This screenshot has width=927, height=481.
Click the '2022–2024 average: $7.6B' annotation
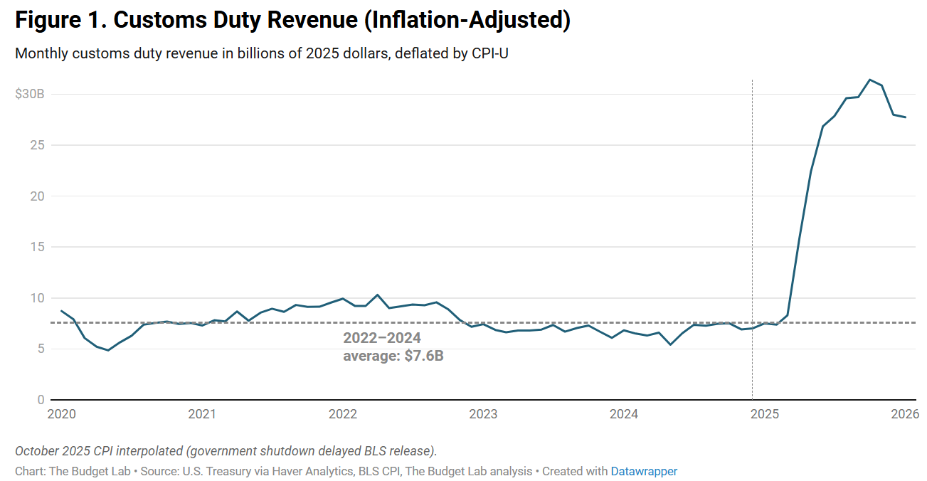392,347
